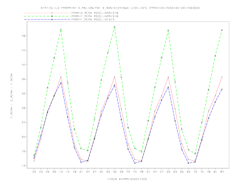Click x-axis forecast hour label 54
Screen dimensions: 242x187
(155, 172)
